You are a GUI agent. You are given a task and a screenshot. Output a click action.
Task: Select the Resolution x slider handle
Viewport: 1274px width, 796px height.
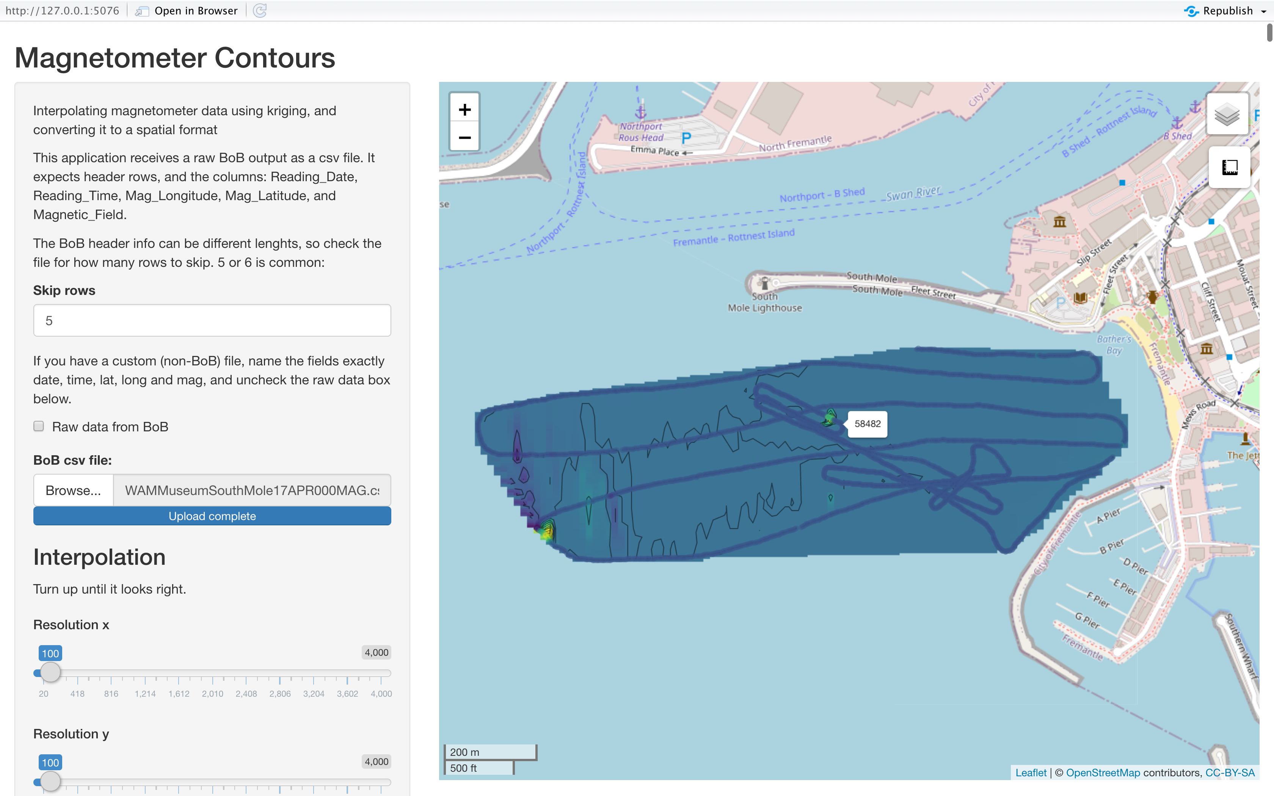pyautogui.click(x=50, y=672)
